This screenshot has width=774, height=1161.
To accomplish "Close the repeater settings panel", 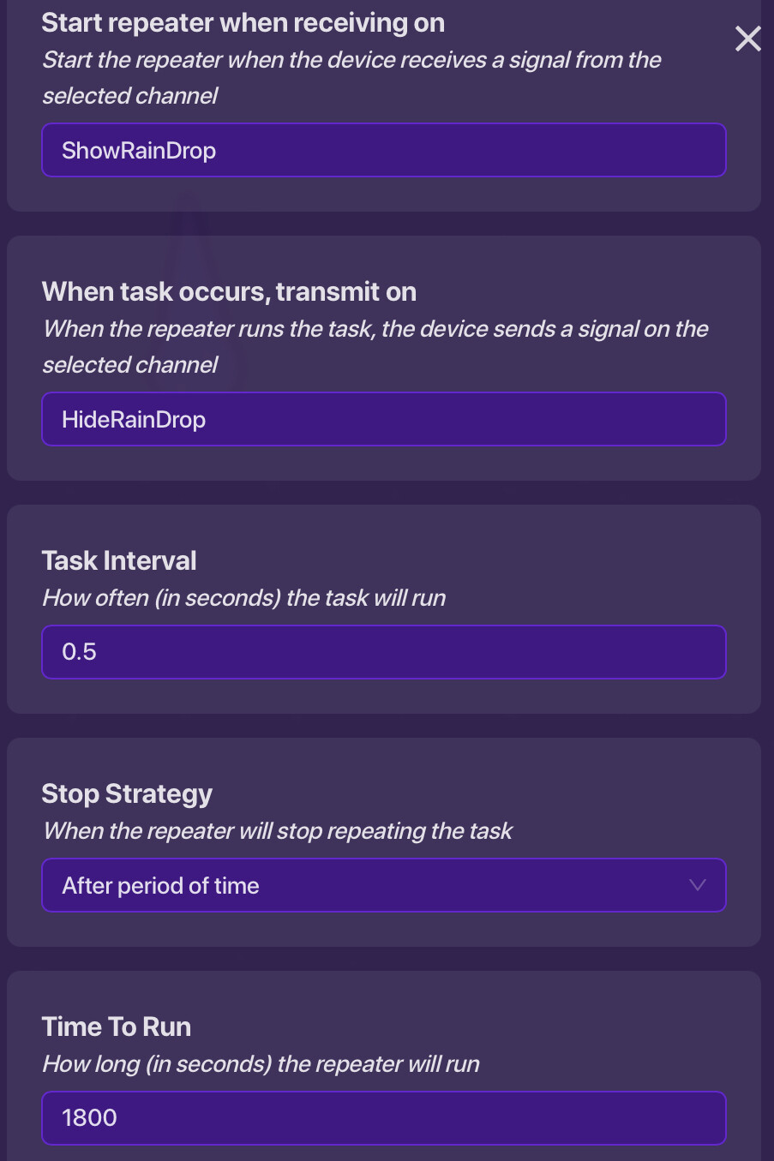I will coord(747,39).
